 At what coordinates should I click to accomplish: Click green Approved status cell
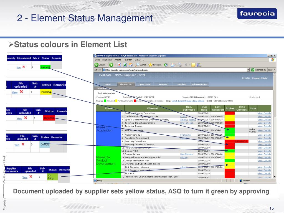45,67
